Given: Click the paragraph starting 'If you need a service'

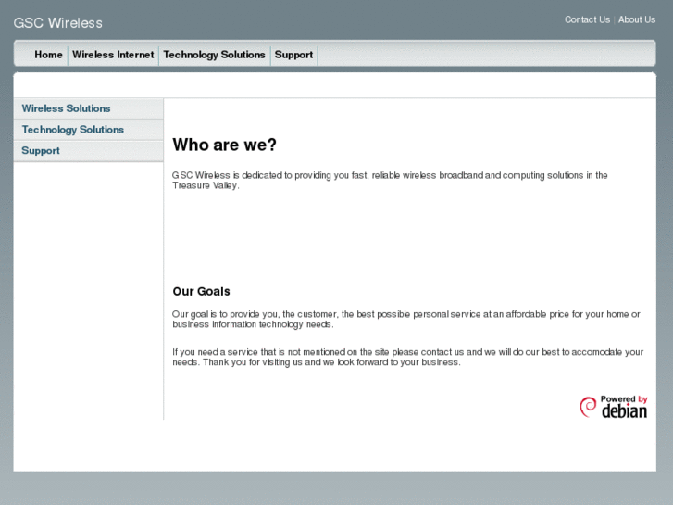Looking at the screenshot, I should 406,357.
